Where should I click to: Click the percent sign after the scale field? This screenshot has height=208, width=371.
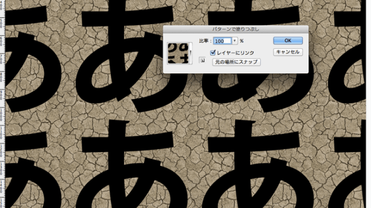[242, 41]
